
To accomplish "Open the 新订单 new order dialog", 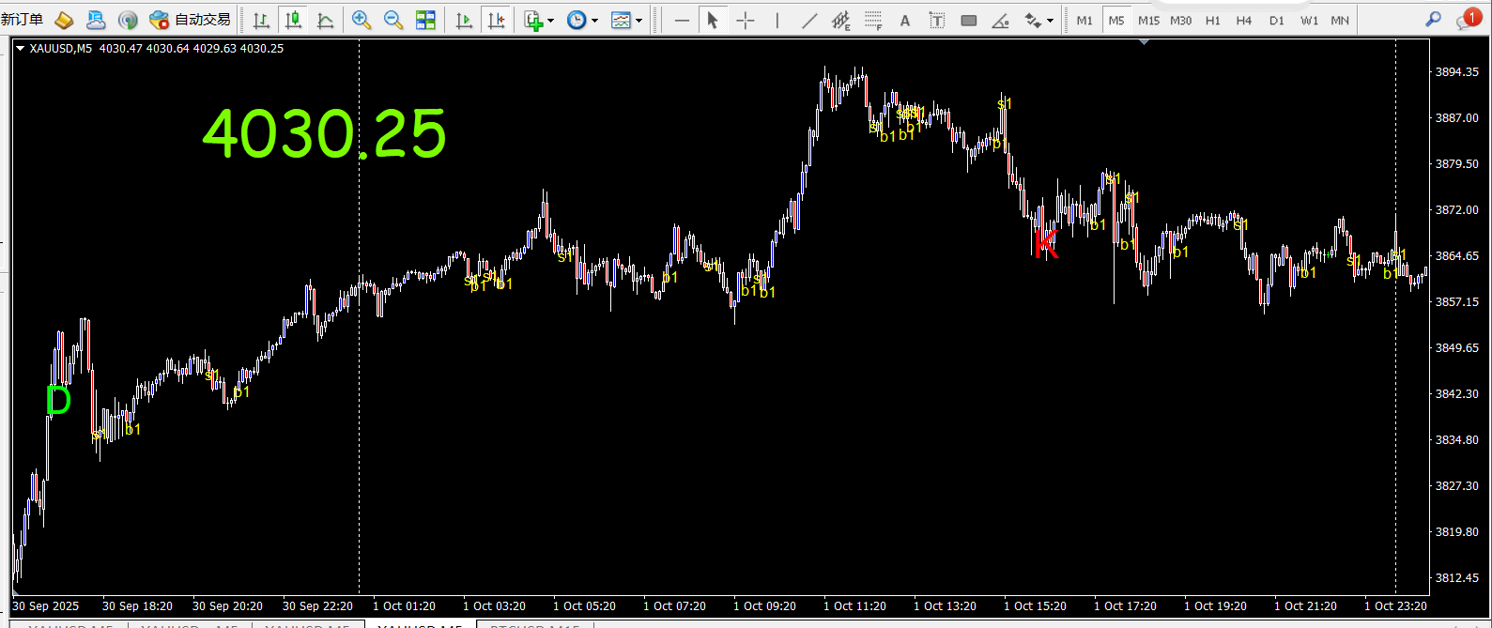I will point(22,20).
